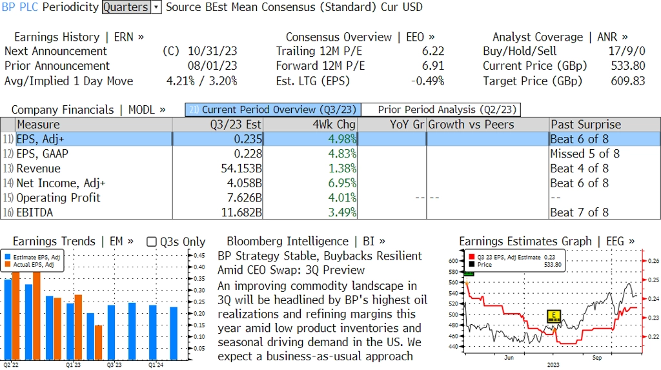Open Earnings Estimates Graph EEG link
Screen dimensions: 661x370
point(546,242)
